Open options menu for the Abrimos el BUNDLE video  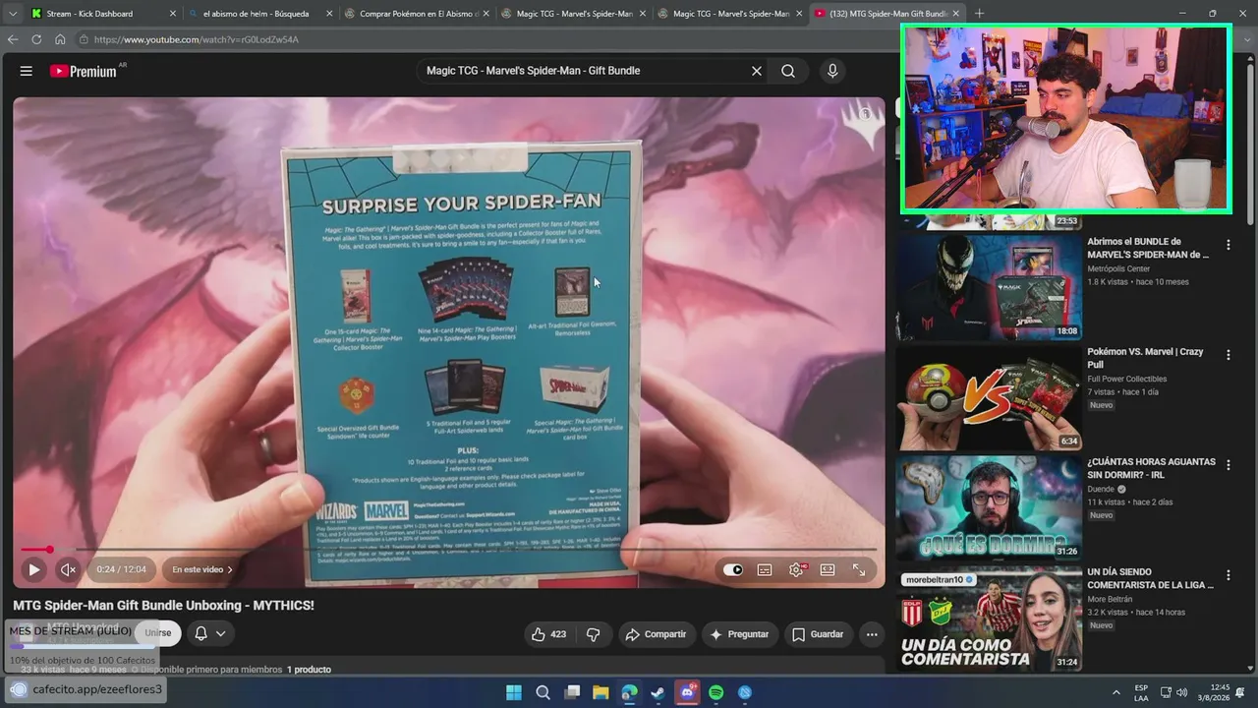1228,245
